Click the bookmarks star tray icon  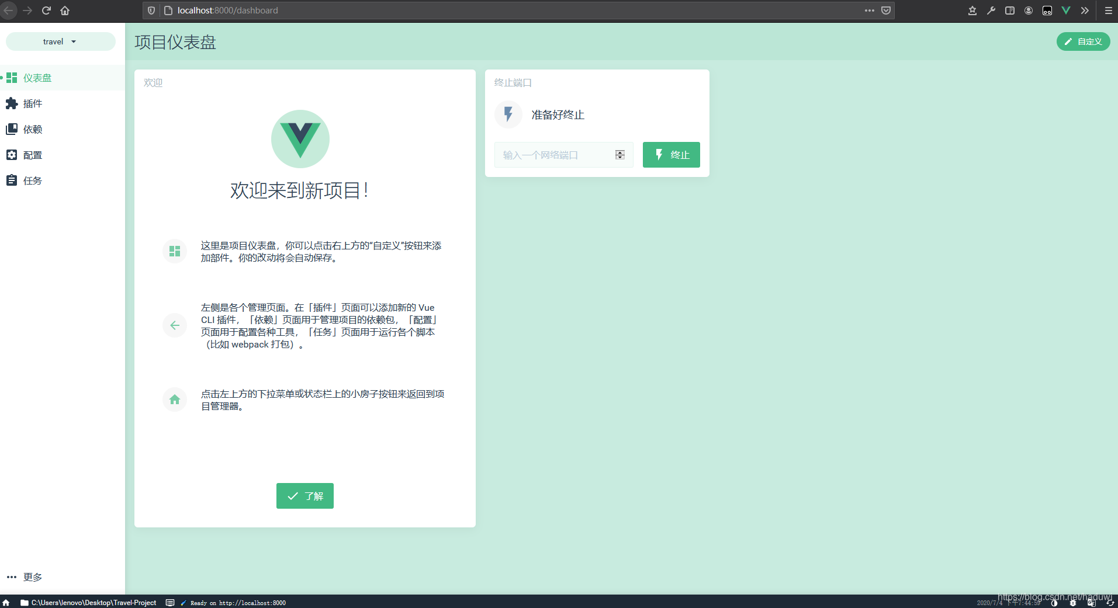(x=972, y=11)
